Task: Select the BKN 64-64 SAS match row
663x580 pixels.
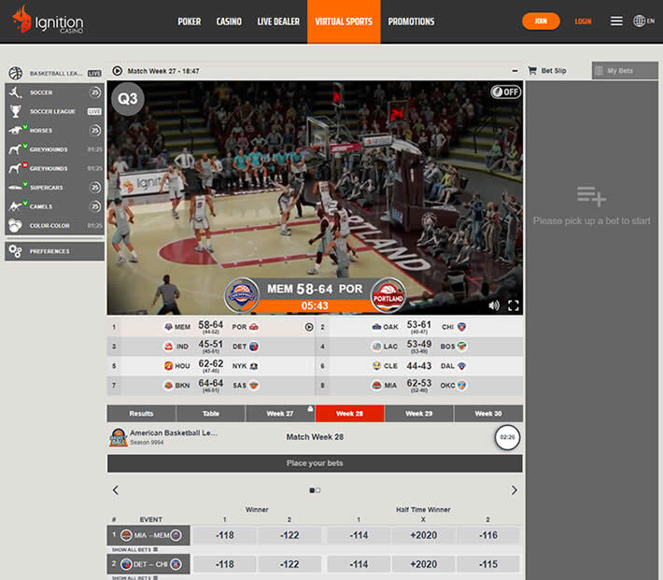Action: pos(211,386)
